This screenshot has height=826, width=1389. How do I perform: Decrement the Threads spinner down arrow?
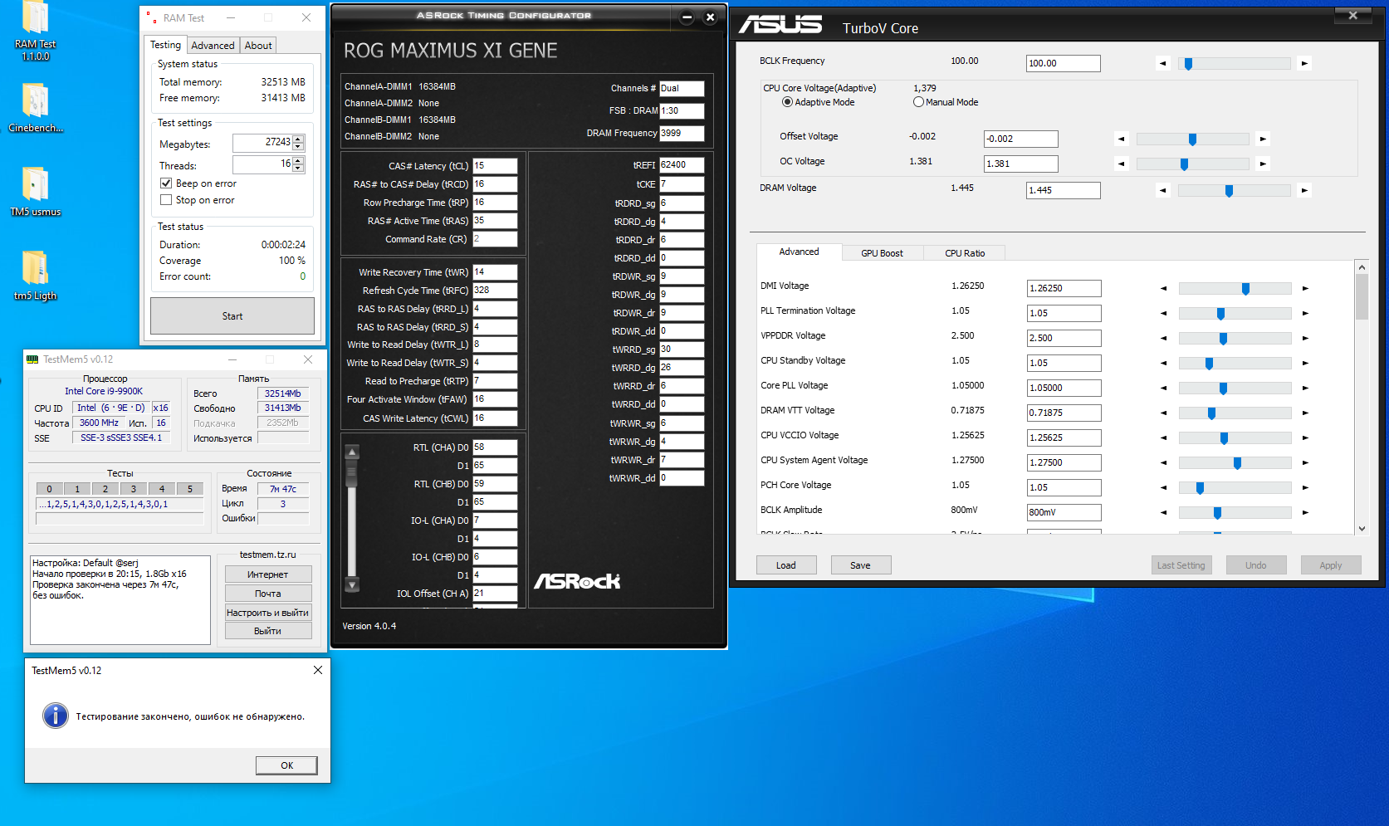click(x=299, y=169)
